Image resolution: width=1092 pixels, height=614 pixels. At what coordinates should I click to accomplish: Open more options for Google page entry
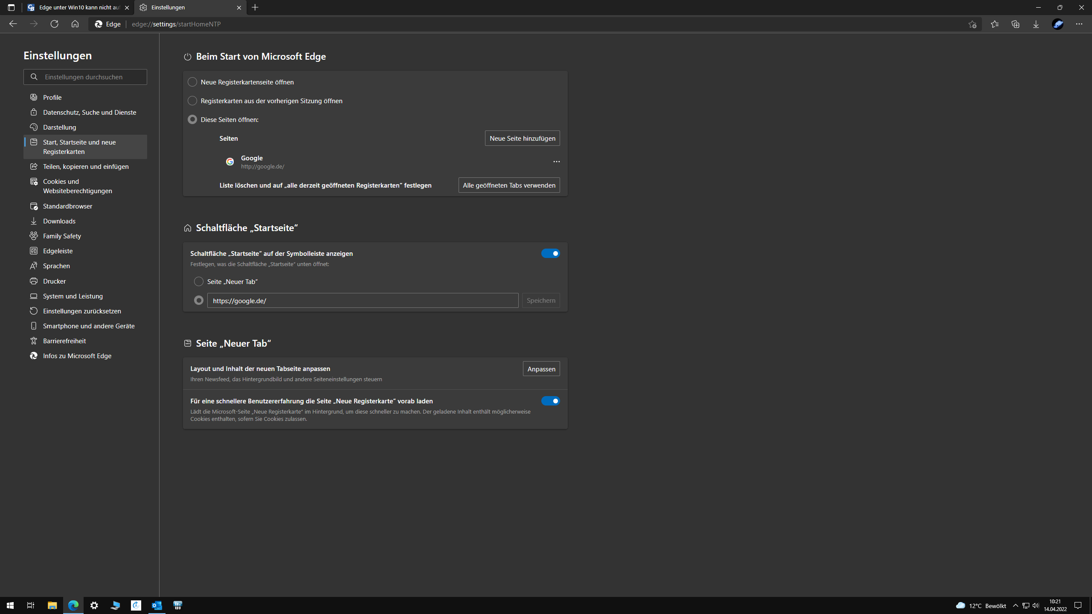(556, 162)
